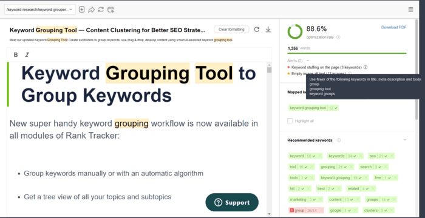Remove the 'keyword' tag with its X
The height and width of the screenshot is (218, 425).
tap(320, 156)
